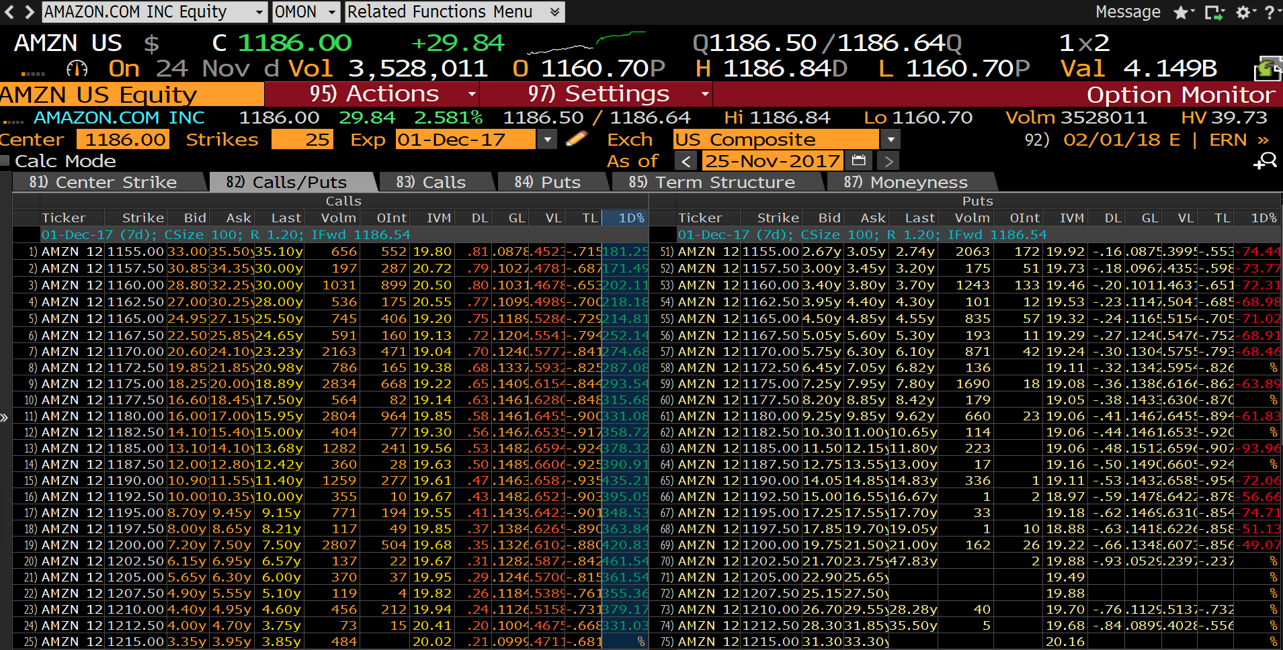The width and height of the screenshot is (1283, 650).
Task: View the 85) Term Structure tab
Action: (718, 182)
